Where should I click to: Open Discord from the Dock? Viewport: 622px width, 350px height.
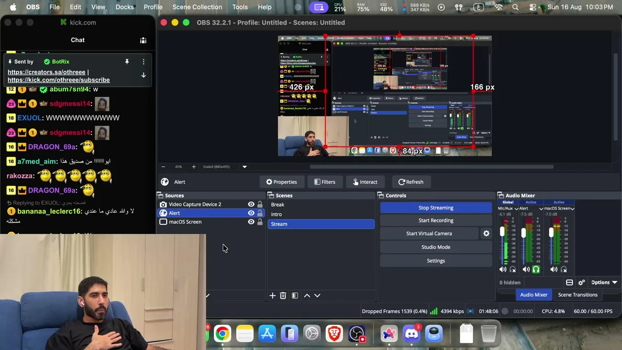[x=412, y=333]
